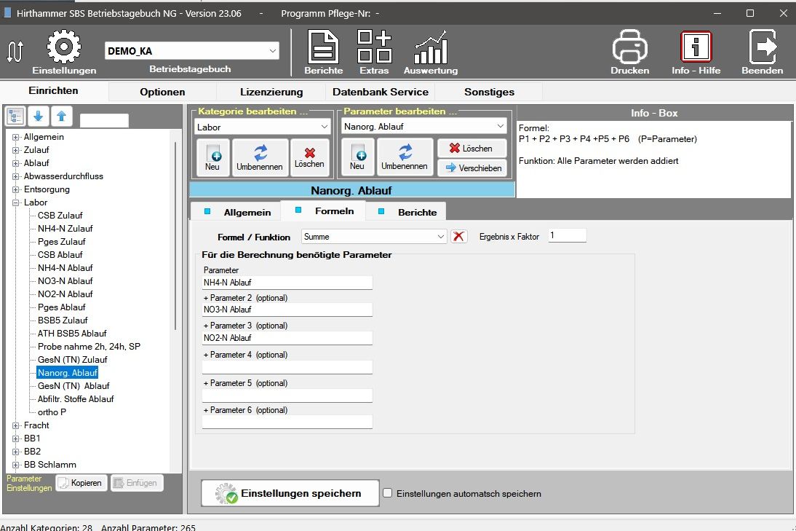This screenshot has width=796, height=531.
Task: Click the Berichte document icon
Action: click(x=324, y=47)
